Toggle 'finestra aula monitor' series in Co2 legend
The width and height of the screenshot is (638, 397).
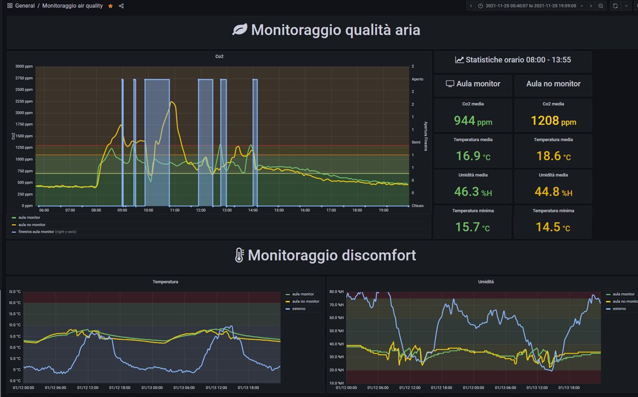pyautogui.click(x=36, y=232)
